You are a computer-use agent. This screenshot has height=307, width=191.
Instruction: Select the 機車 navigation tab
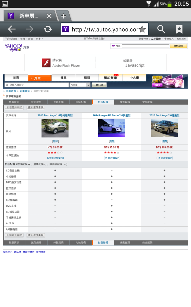pyautogui.click(x=63, y=78)
